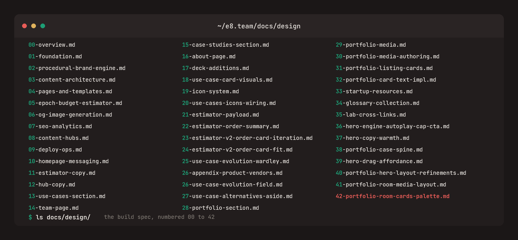
Task: Click on 03-content-architecture.md
Action: point(72,80)
